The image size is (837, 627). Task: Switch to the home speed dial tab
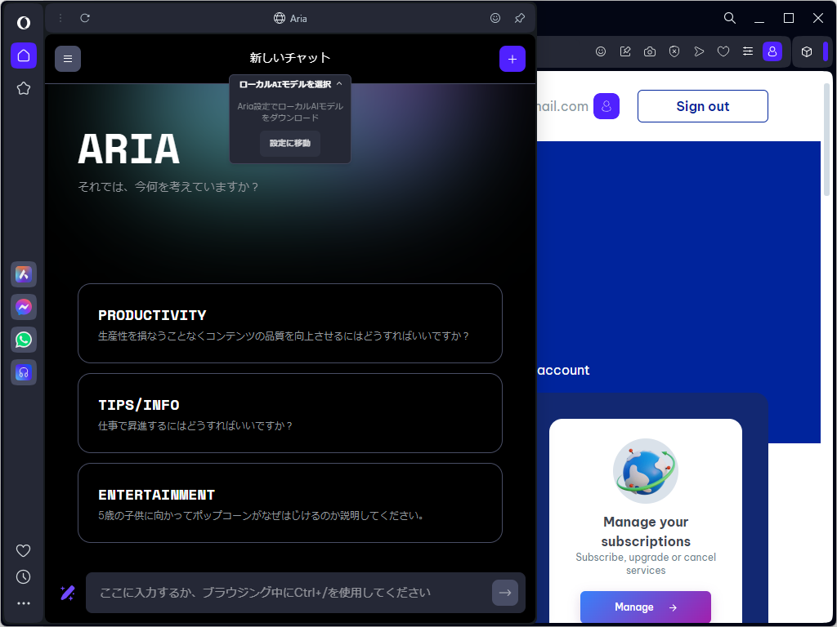click(24, 56)
